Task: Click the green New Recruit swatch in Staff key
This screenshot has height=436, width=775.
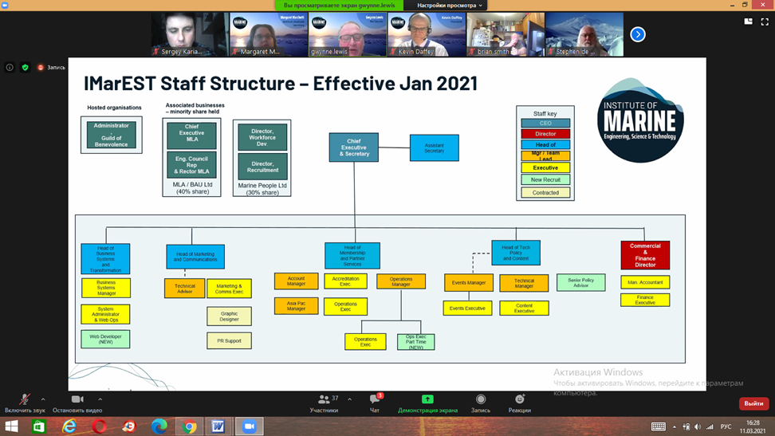Action: (545, 180)
